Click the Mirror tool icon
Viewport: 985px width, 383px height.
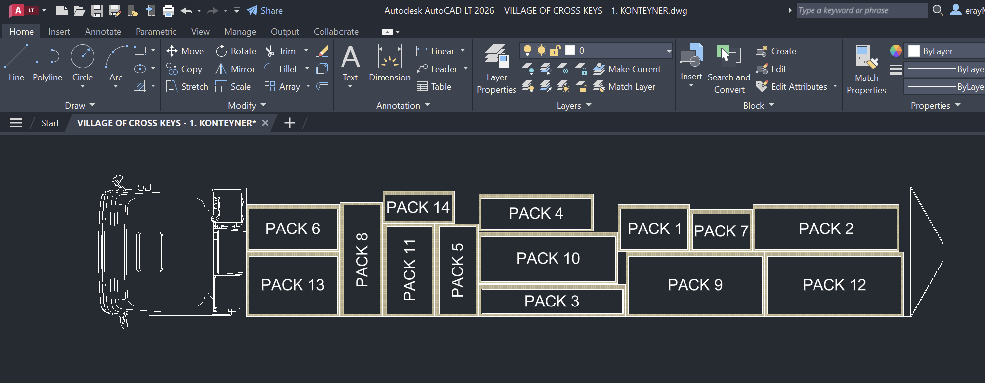pos(221,69)
